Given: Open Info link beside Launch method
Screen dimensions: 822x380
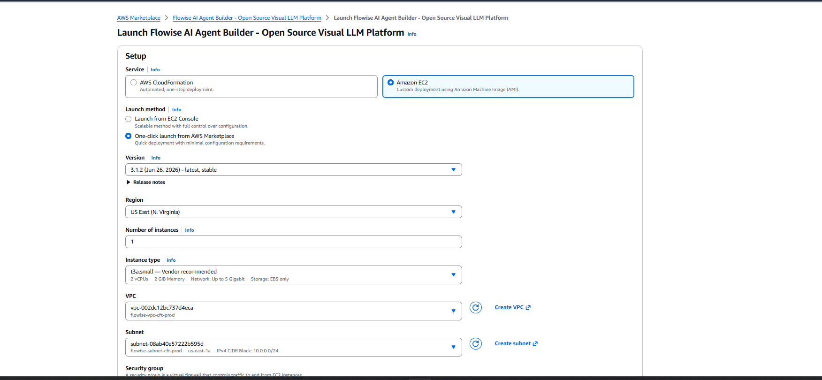Looking at the screenshot, I should [177, 110].
